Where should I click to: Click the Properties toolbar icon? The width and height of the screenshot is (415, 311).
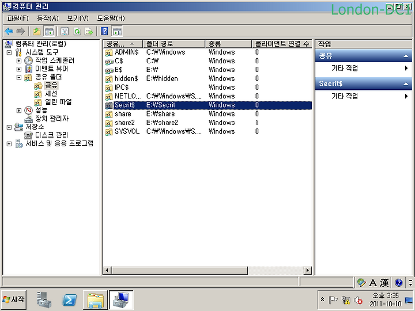[x=65, y=32]
